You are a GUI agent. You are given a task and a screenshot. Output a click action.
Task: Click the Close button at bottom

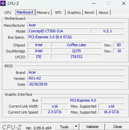[117, 127]
